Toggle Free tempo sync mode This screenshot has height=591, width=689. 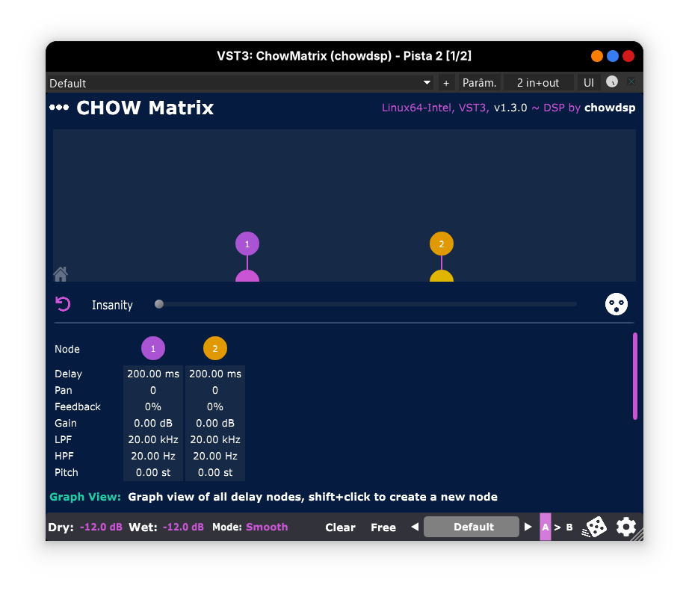coord(383,527)
